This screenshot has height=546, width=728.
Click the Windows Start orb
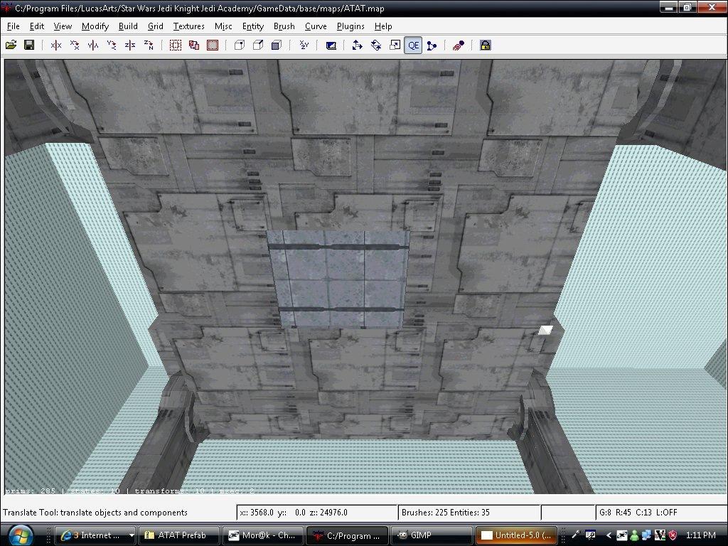click(20, 534)
